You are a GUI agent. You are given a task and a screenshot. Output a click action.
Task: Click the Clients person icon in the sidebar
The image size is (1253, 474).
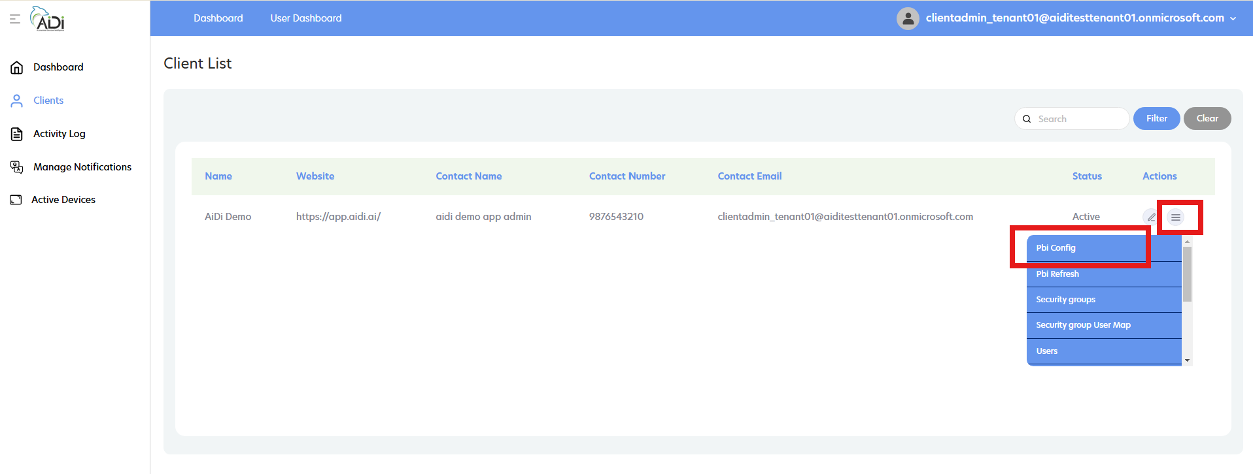pyautogui.click(x=17, y=101)
